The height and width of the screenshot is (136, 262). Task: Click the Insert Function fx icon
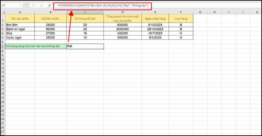point(49,6)
